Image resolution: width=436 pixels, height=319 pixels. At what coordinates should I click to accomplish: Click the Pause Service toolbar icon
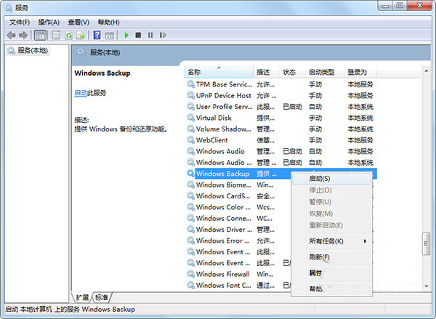pos(150,35)
